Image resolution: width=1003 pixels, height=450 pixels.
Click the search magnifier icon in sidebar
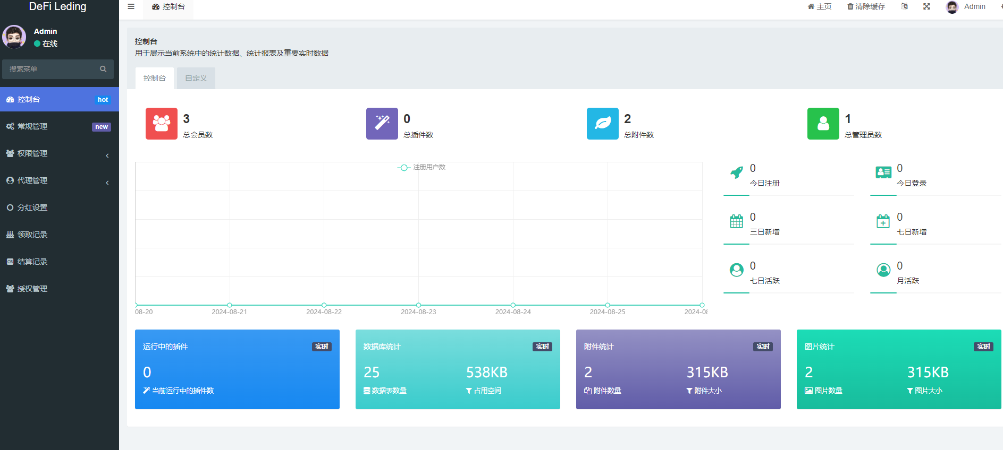103,69
